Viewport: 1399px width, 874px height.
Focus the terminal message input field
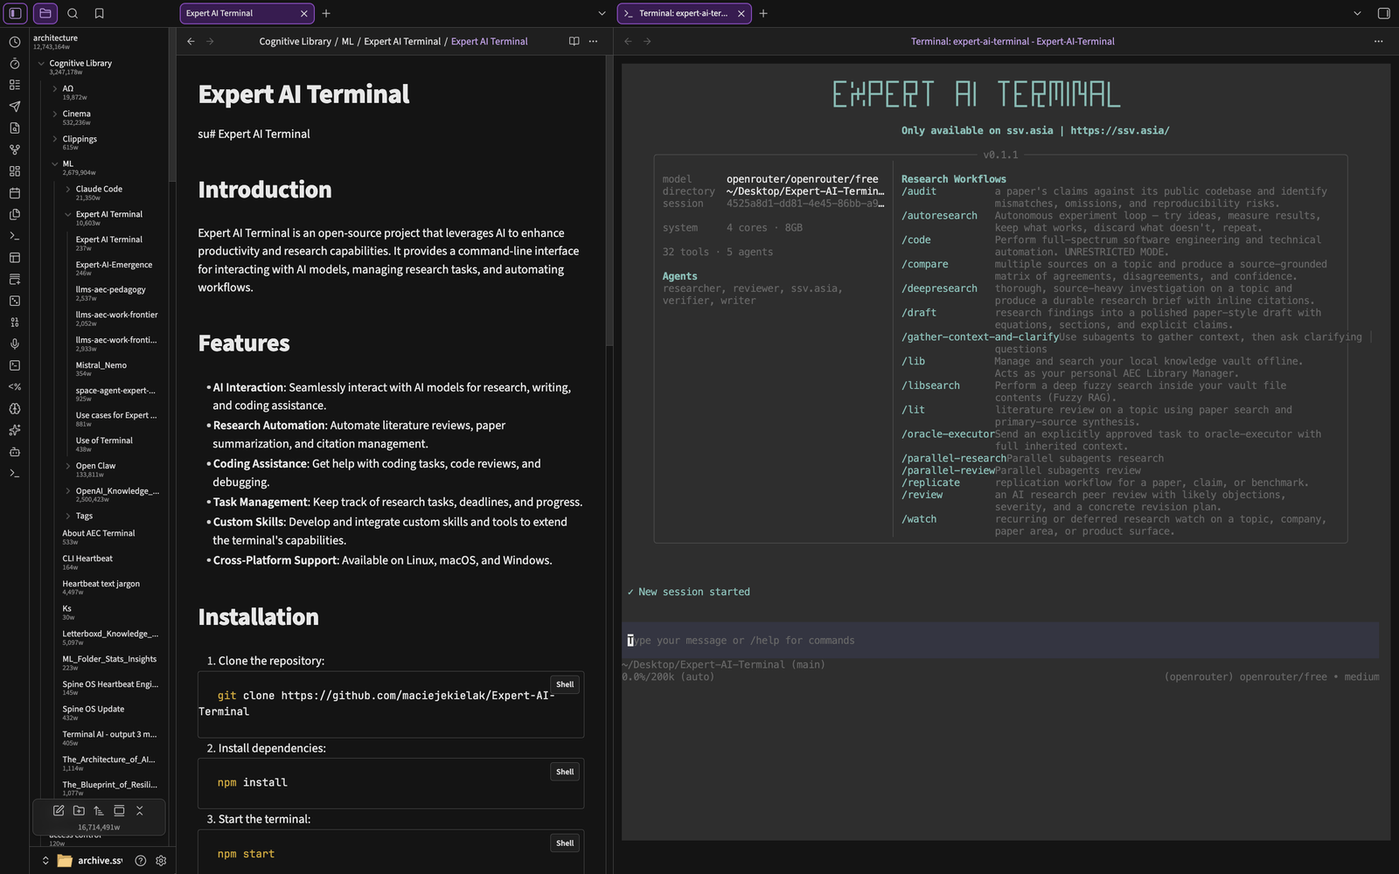pyautogui.click(x=1000, y=641)
